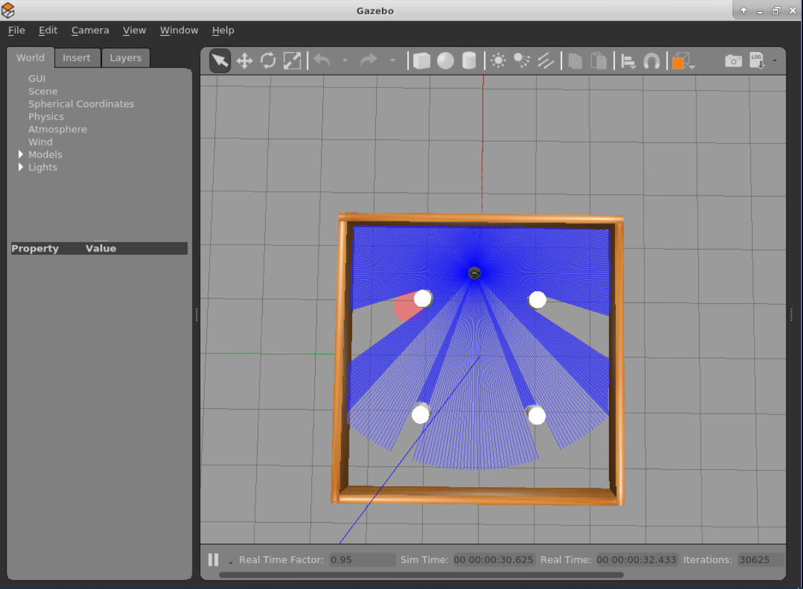803x589 pixels.
Task: Open the data logging tool
Action: 757,62
